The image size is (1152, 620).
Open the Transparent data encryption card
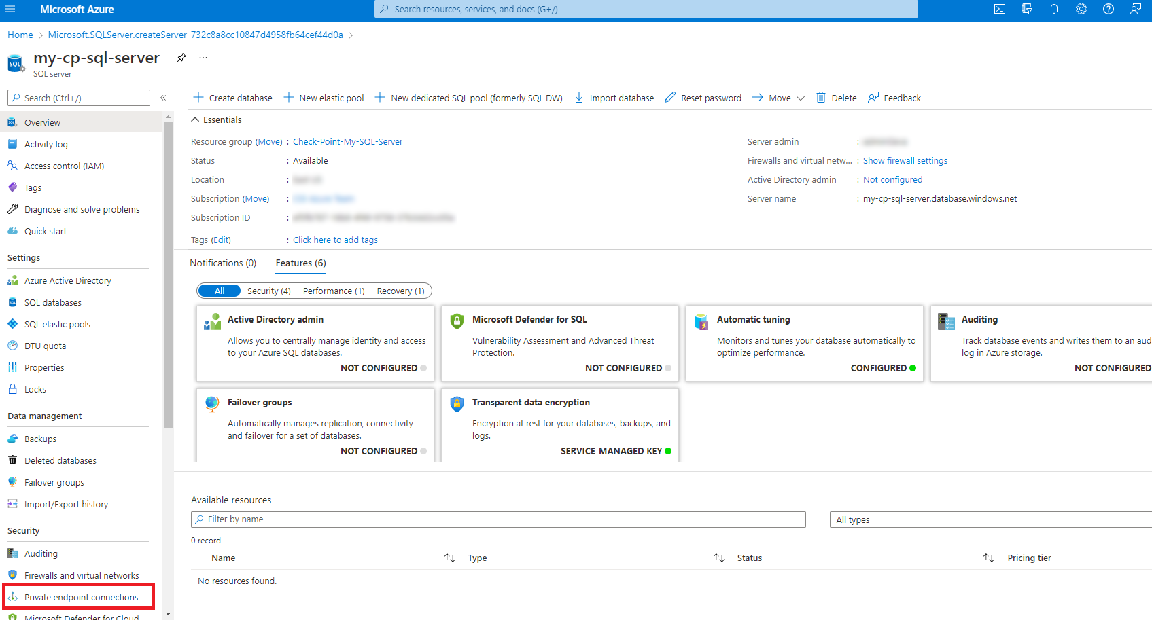pyautogui.click(x=560, y=425)
